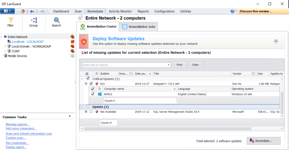Viewport: 289px width, 150px height.
Task: Click the WORKGROUP vulnerability status icon
Action: pyautogui.click(x=72, y=46)
